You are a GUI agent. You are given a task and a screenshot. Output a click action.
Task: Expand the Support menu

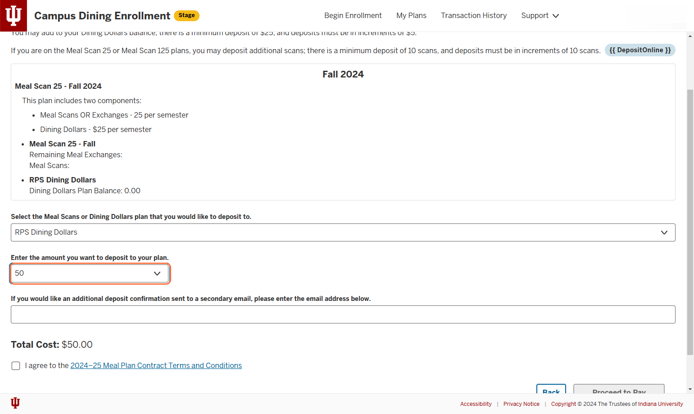point(540,15)
